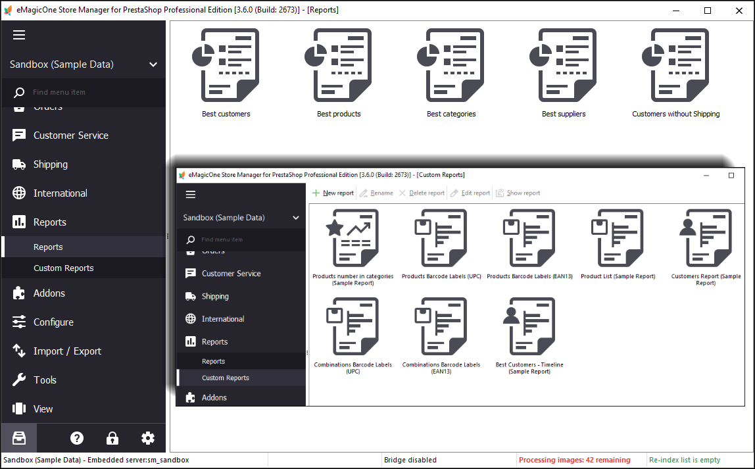This screenshot has height=469, width=755.
Task: Click Find menu item search in main sidebar
Action: [x=84, y=92]
